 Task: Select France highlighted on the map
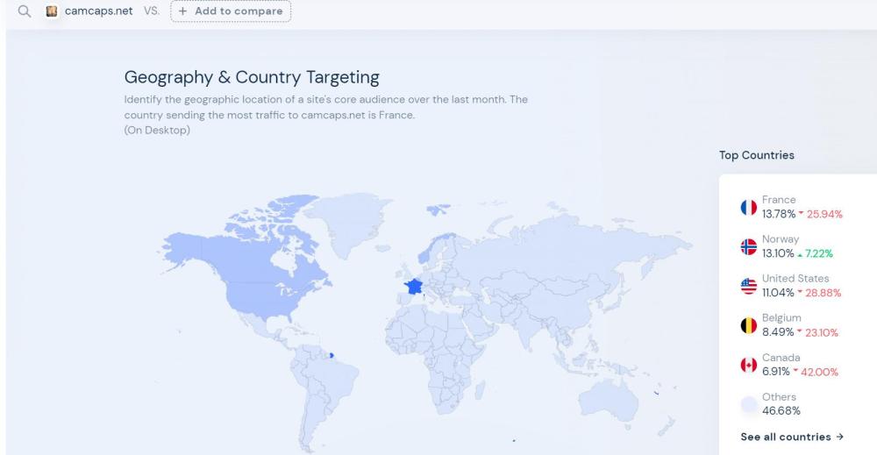412,287
